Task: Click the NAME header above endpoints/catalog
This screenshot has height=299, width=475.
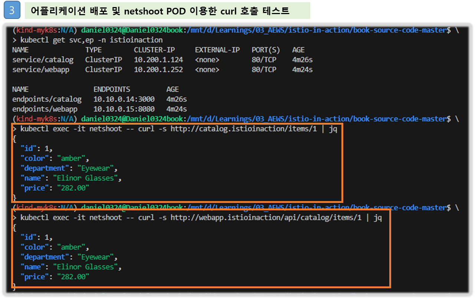Action: 20,89
